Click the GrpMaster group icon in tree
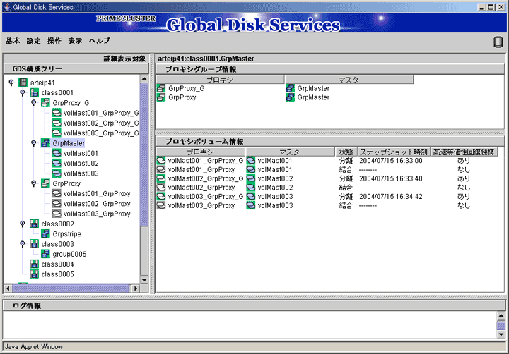The width and height of the screenshot is (509, 354). 45,143
